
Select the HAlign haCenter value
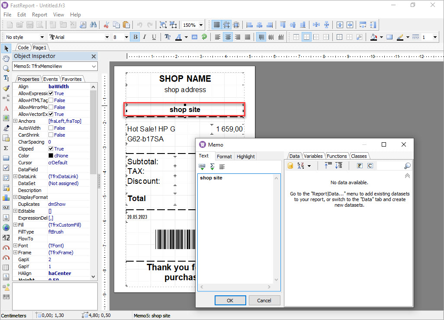60,273
